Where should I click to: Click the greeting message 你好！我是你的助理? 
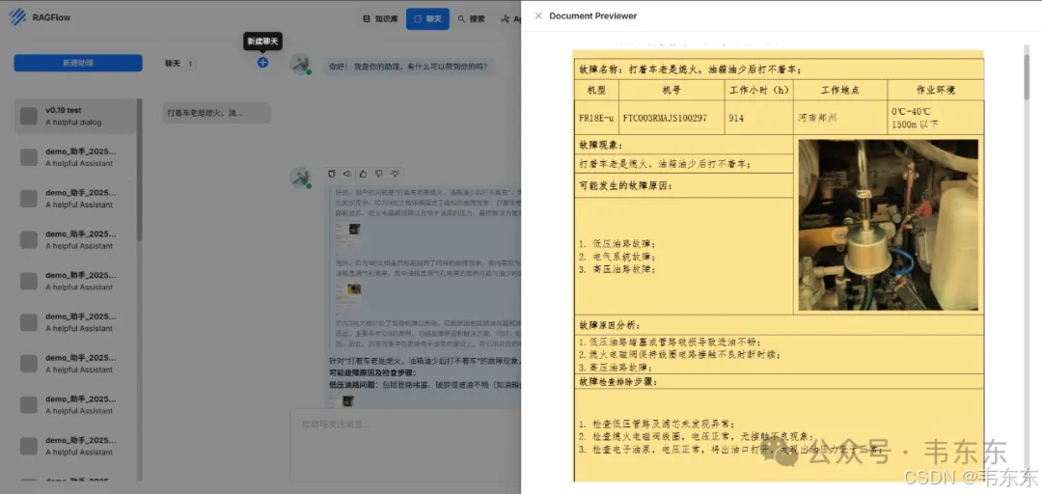click(409, 67)
